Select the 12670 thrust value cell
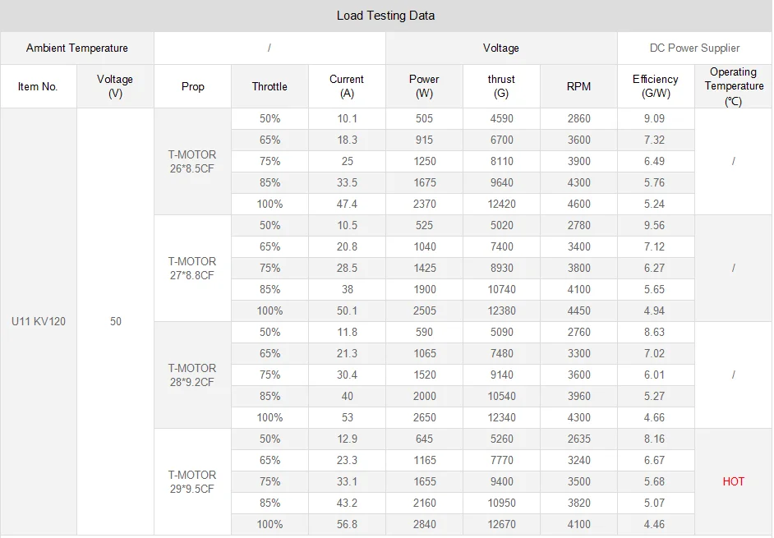The width and height of the screenshot is (774, 538). pos(501,524)
